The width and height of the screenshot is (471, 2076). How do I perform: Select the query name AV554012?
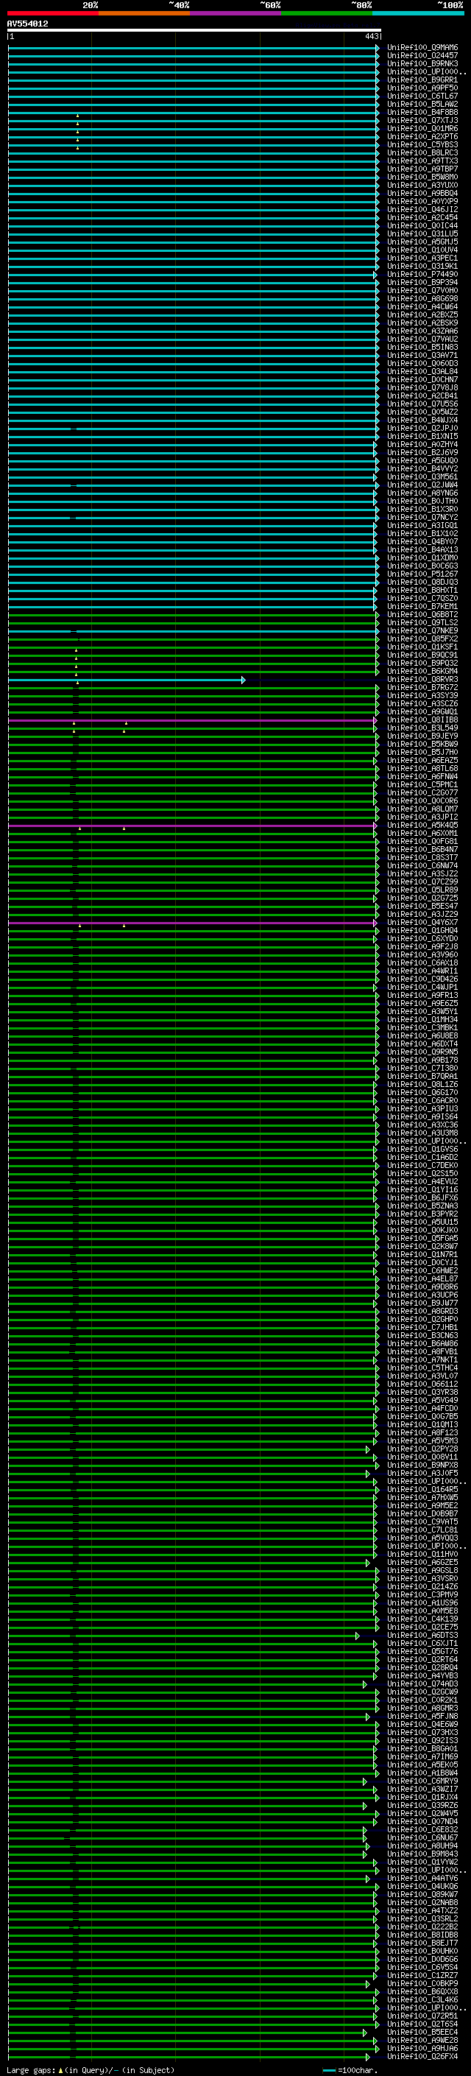[27, 24]
